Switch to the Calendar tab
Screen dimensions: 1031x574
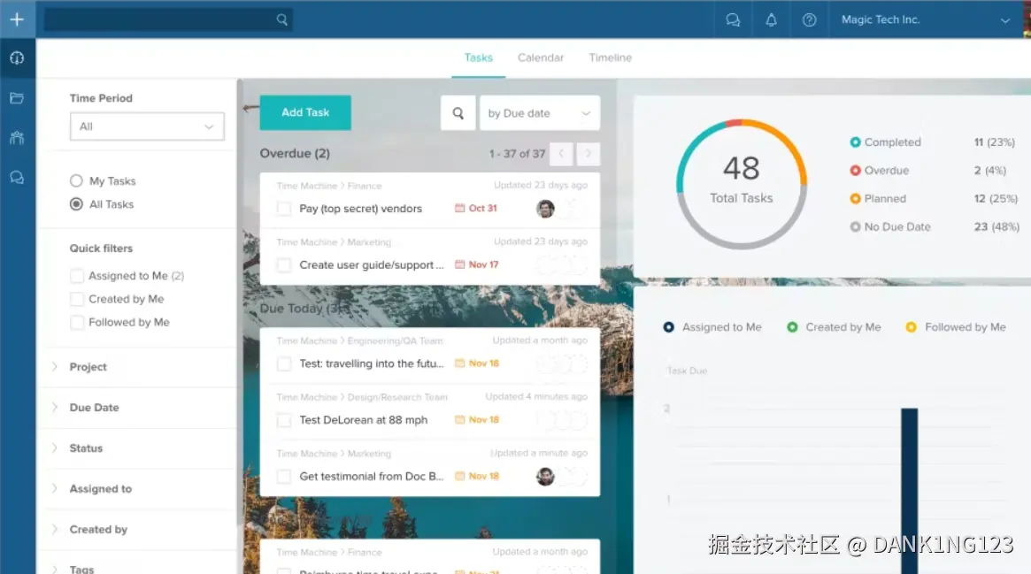coord(540,57)
